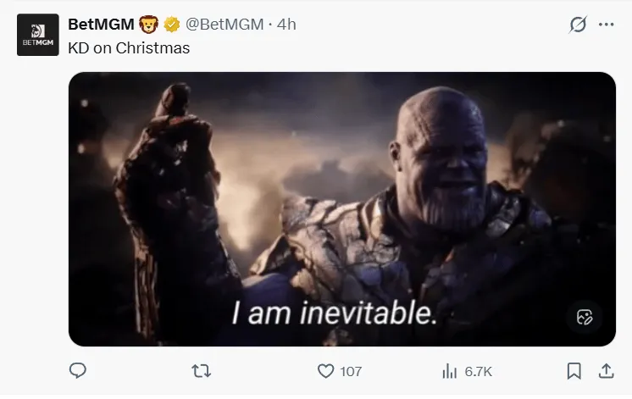
Task: Click the Grok explain post icon
Action: (x=577, y=25)
